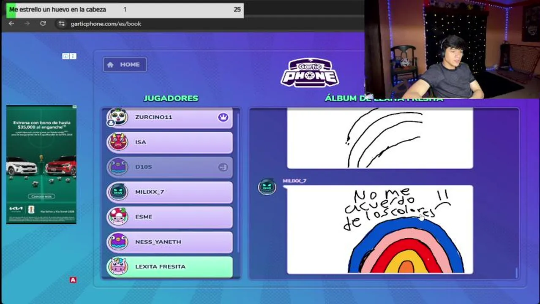Click ZURCINO11's panda avatar

pos(118,118)
